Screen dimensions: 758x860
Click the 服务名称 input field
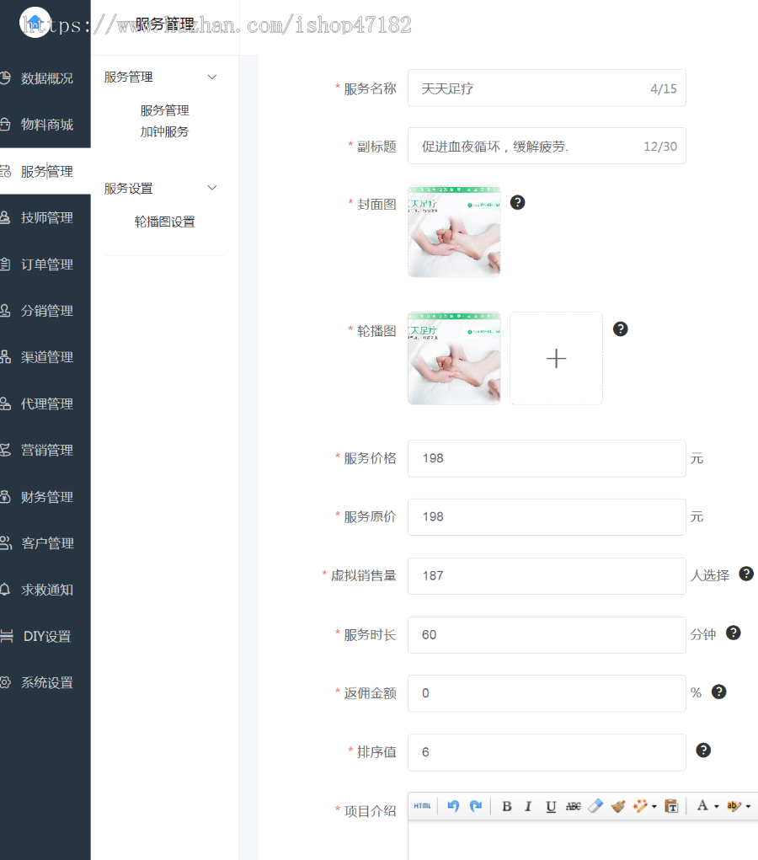547,88
